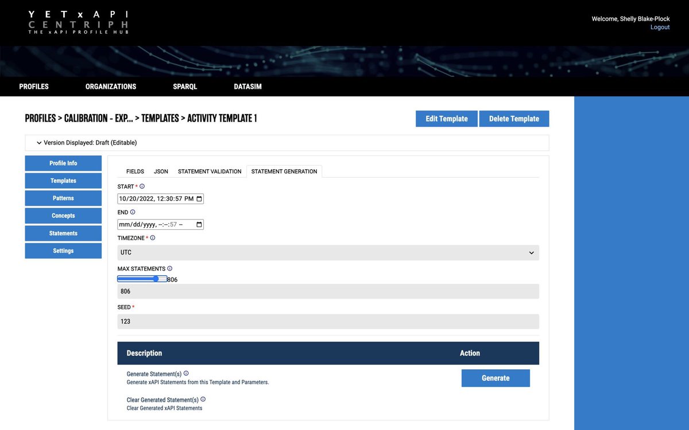Click the Clear Generated Statement(s) info icon
689x430 pixels.
[203, 400]
